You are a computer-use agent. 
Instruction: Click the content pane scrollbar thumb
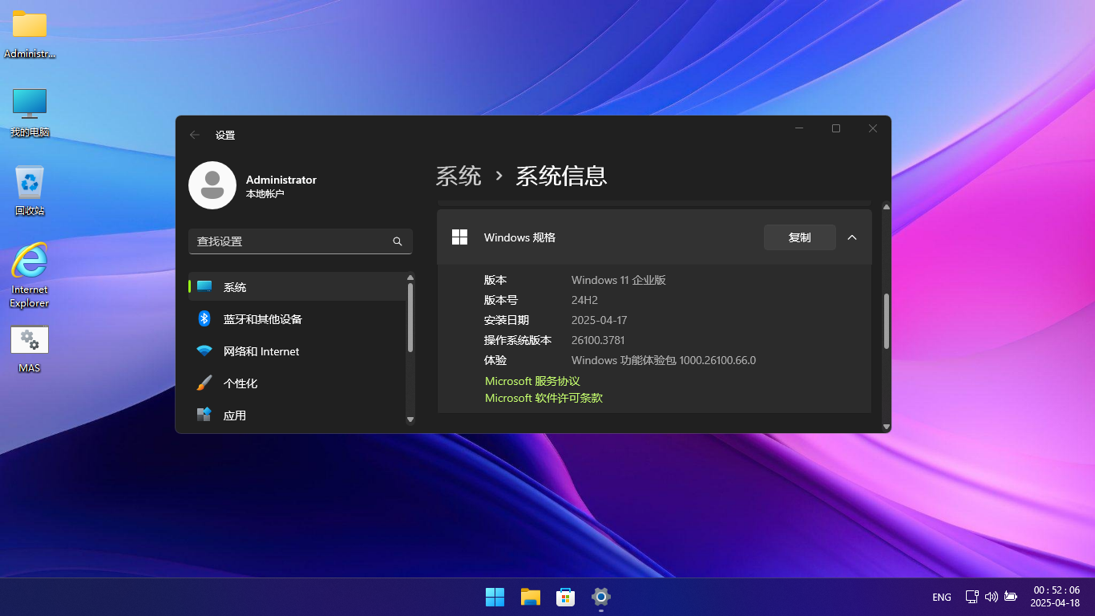coord(886,321)
